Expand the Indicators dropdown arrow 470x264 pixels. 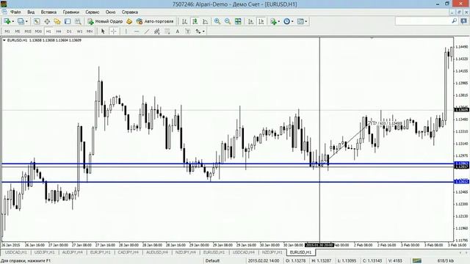pyautogui.click(x=279, y=21)
